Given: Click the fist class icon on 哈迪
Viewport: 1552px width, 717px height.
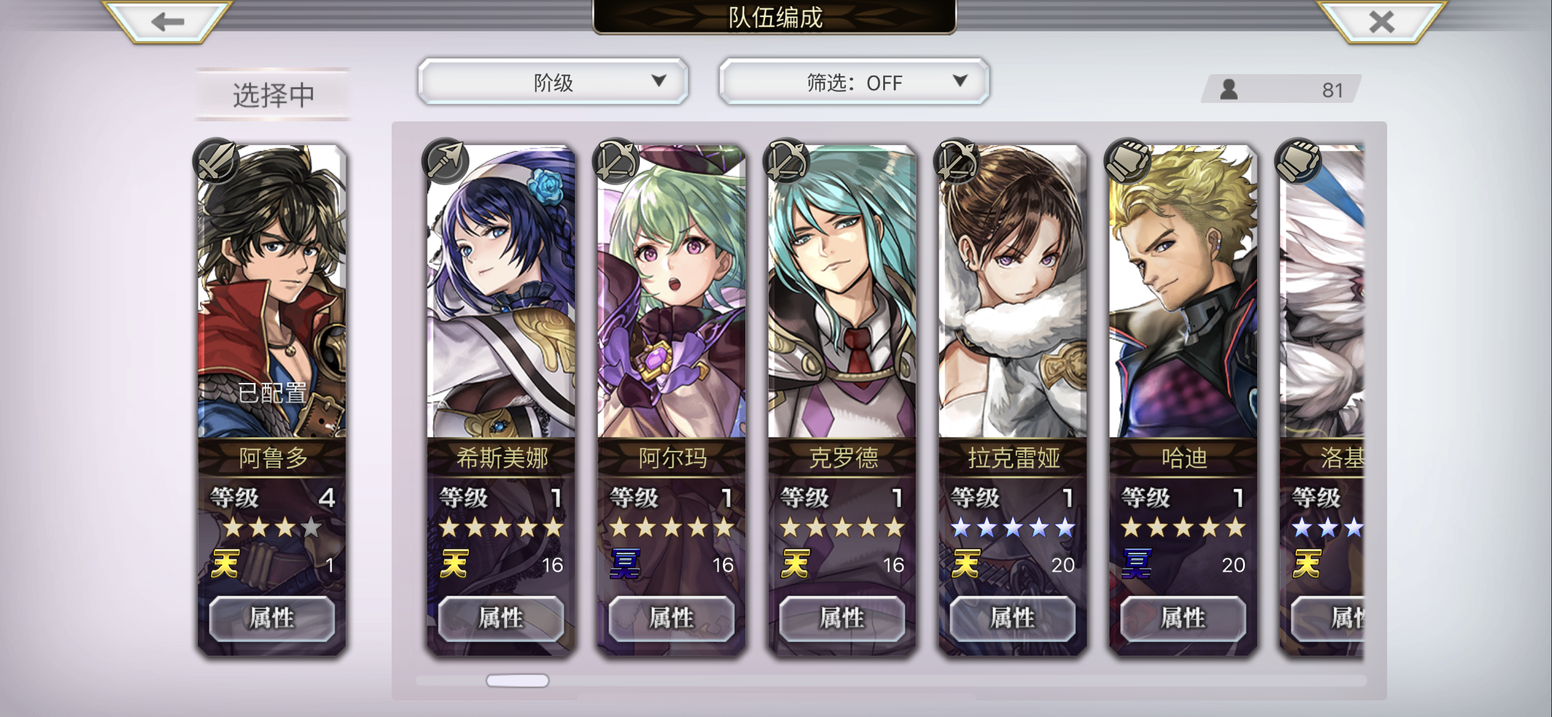Looking at the screenshot, I should tap(1128, 161).
